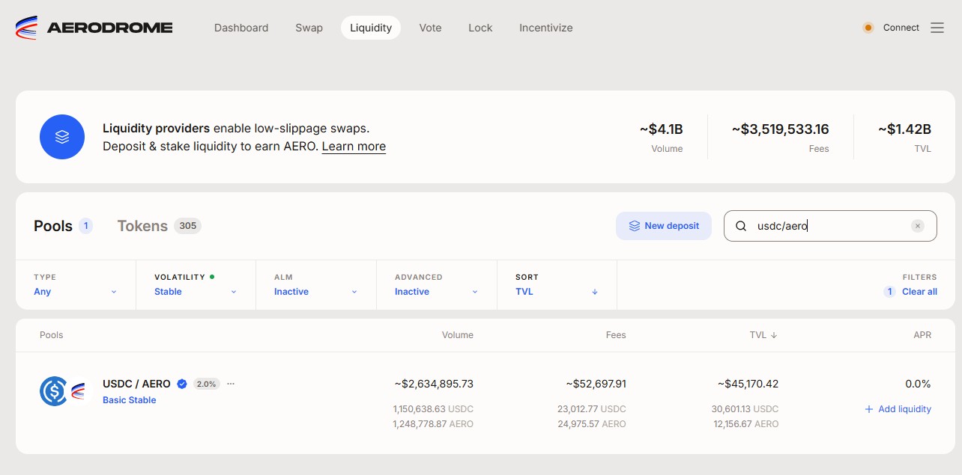The height and width of the screenshot is (475, 962).
Task: Open the Volatility Stable dropdown
Action: 196,285
